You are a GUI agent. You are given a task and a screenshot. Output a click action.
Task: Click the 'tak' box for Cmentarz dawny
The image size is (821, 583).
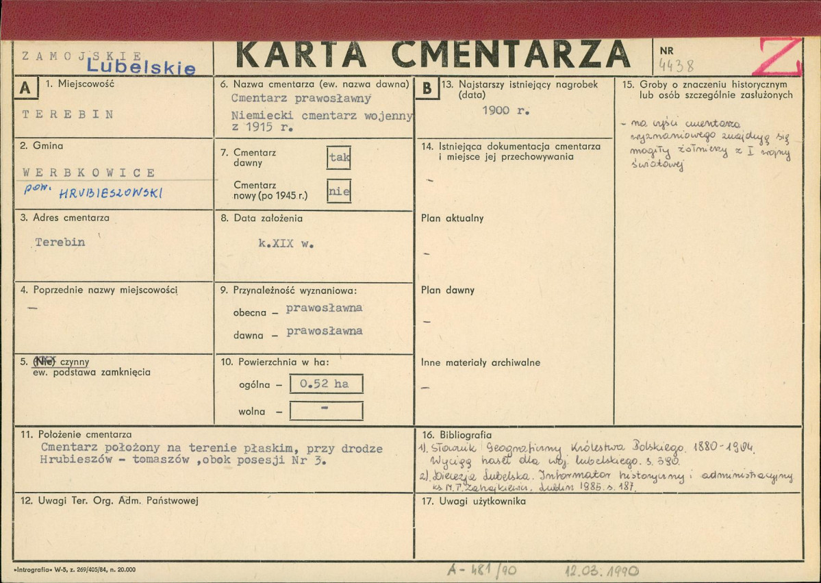point(339,158)
